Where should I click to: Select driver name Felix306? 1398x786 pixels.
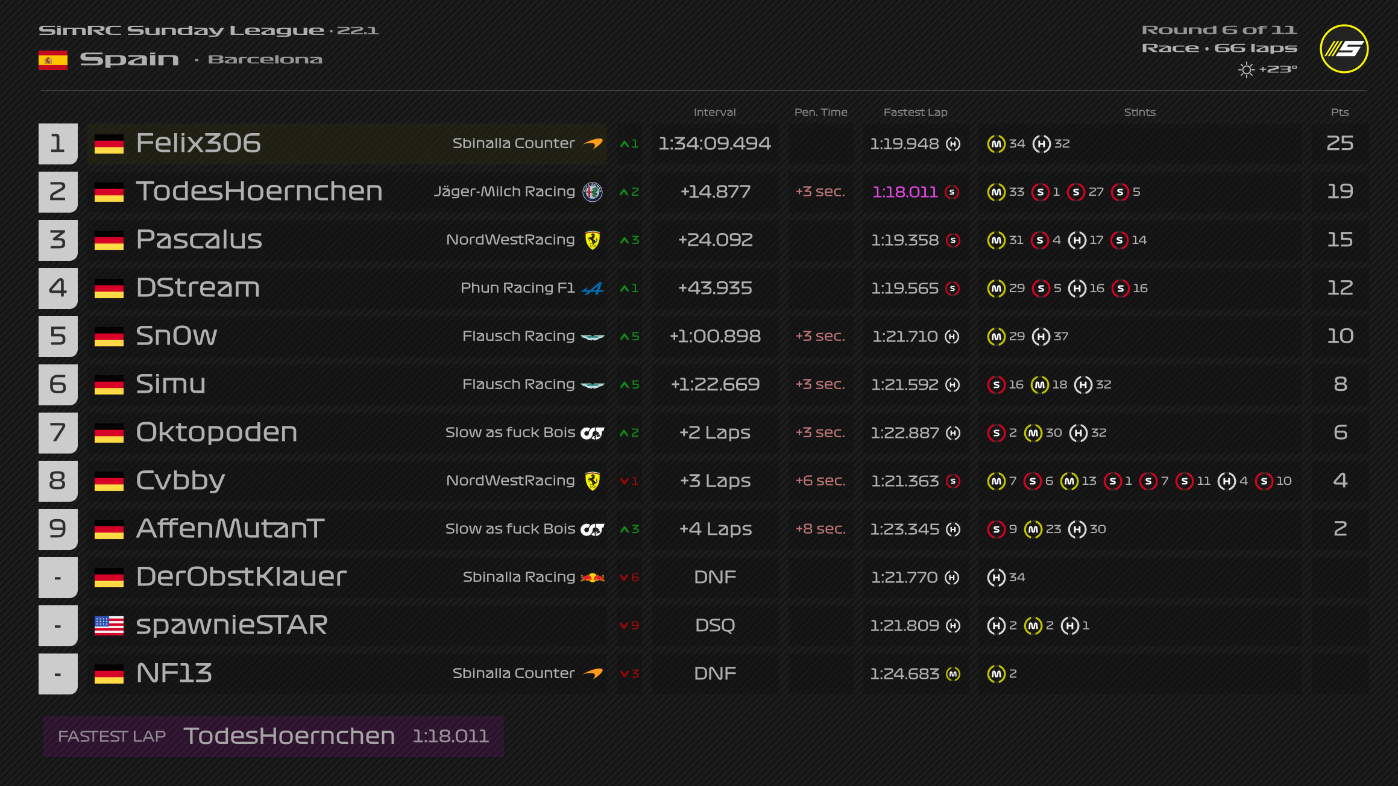point(198,143)
